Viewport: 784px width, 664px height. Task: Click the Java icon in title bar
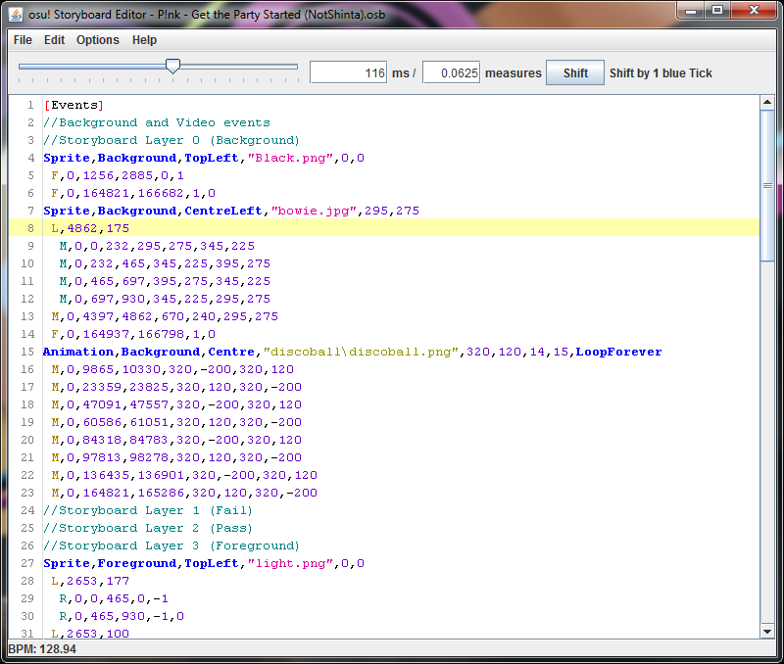[16, 15]
